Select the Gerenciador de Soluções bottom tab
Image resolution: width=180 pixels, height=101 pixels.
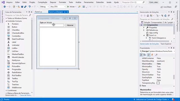[x=149, y=44]
